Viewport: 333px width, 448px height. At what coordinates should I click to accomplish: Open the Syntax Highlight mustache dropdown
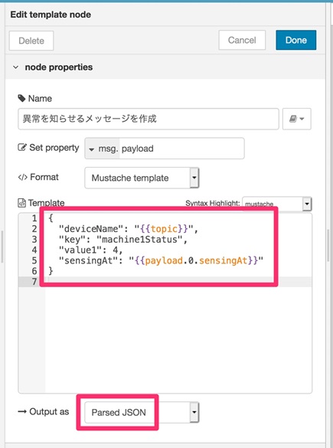click(277, 204)
